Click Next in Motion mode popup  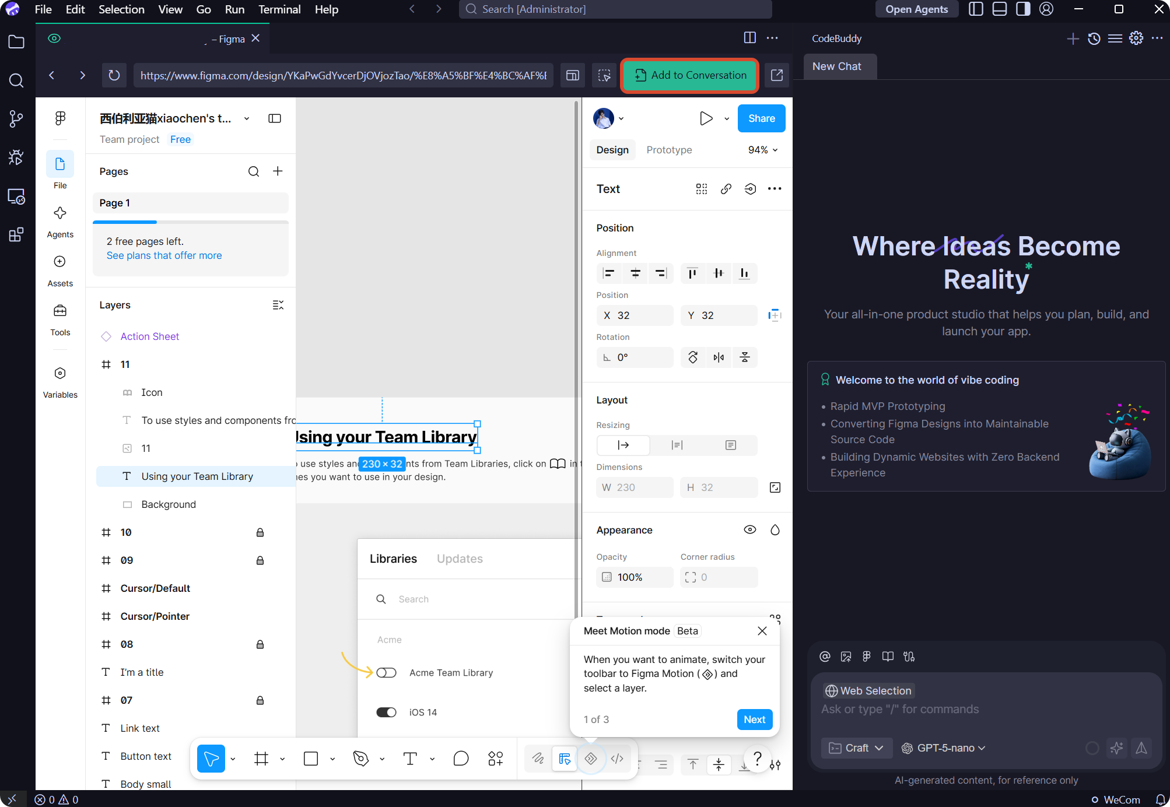755,720
